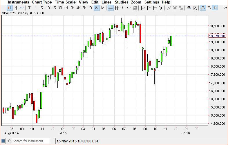The height and width of the screenshot is (145, 228).
Task: Click the blue square in the status bar
Action: point(3,141)
